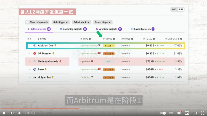
Task: Play the video
Action: 4,113
